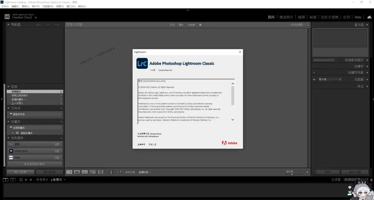The image size is (374, 200).
Task: Open the 文件(F) menu
Action: click(x=5, y=7)
